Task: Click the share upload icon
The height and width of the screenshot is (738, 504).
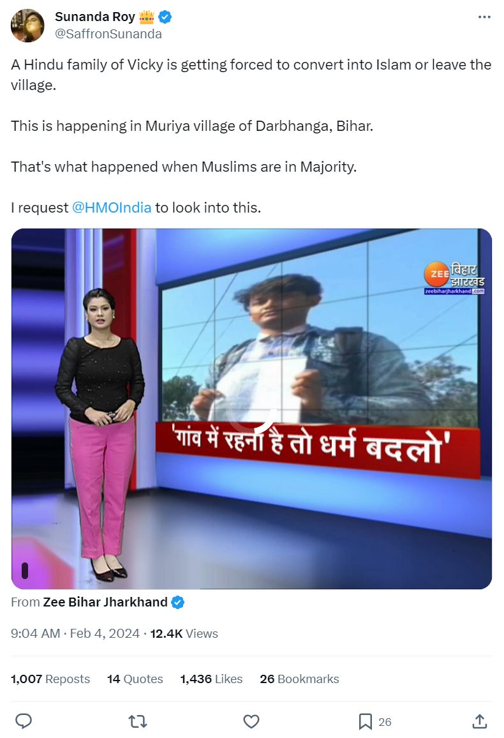Action: (x=479, y=721)
